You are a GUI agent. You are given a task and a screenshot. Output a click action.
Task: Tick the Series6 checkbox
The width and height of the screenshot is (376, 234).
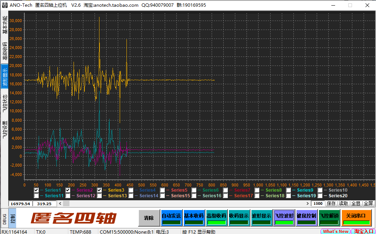(x=194, y=190)
